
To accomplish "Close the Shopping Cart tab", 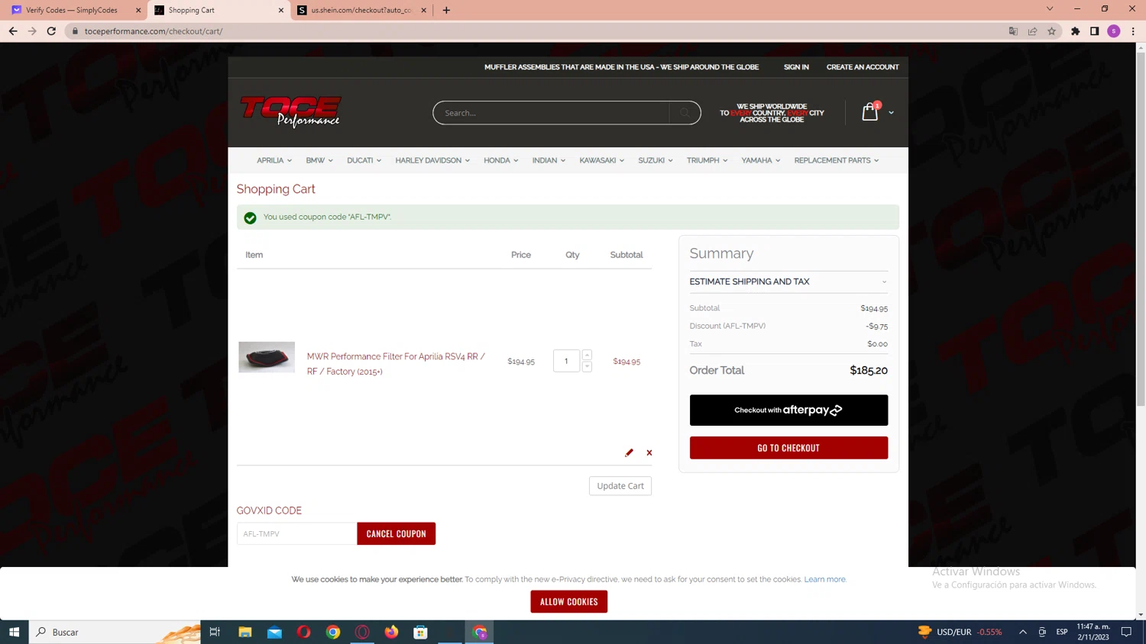I will click(x=280, y=10).
